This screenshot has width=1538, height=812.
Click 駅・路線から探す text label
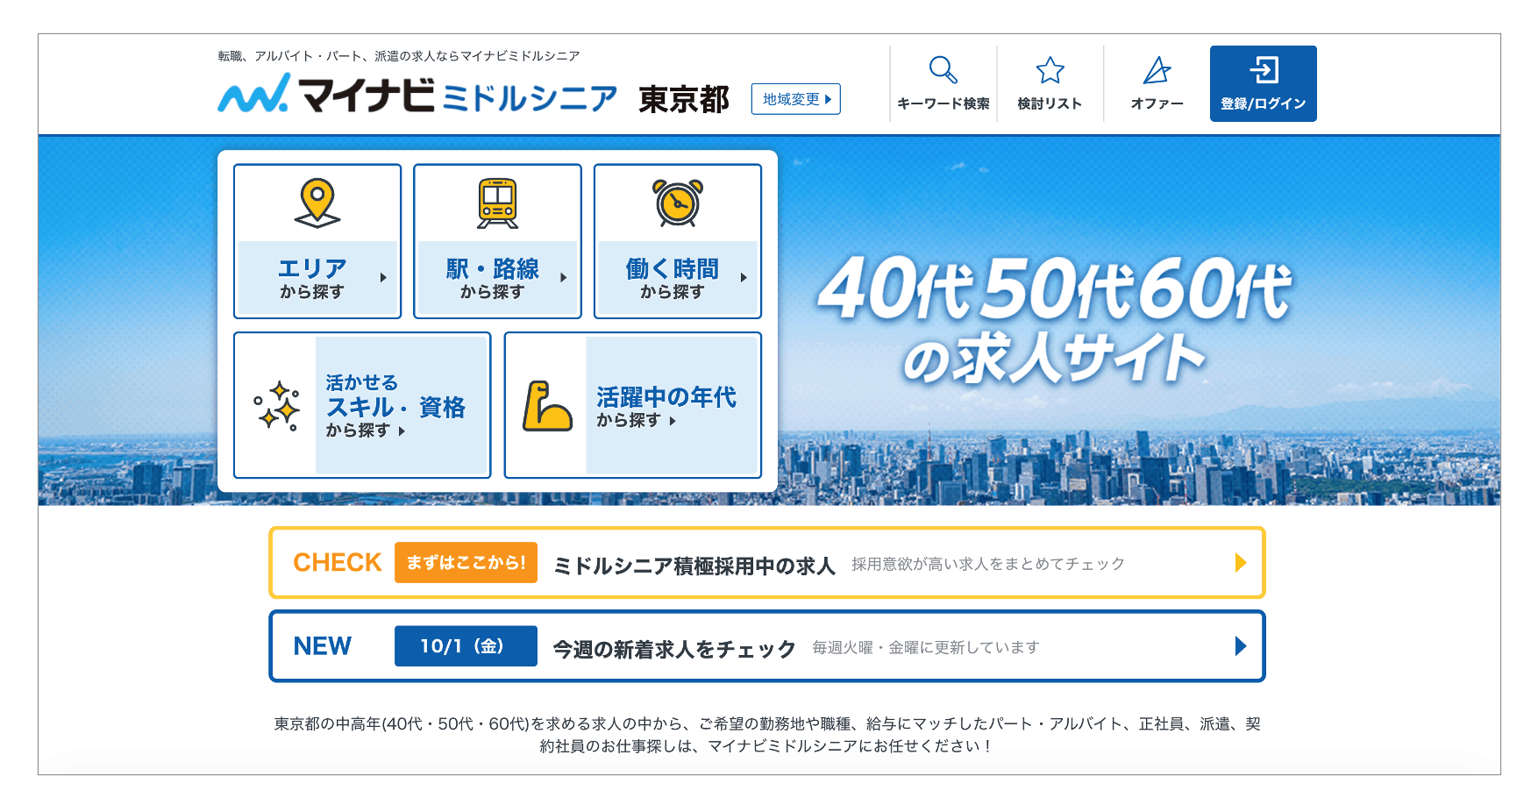tap(492, 278)
